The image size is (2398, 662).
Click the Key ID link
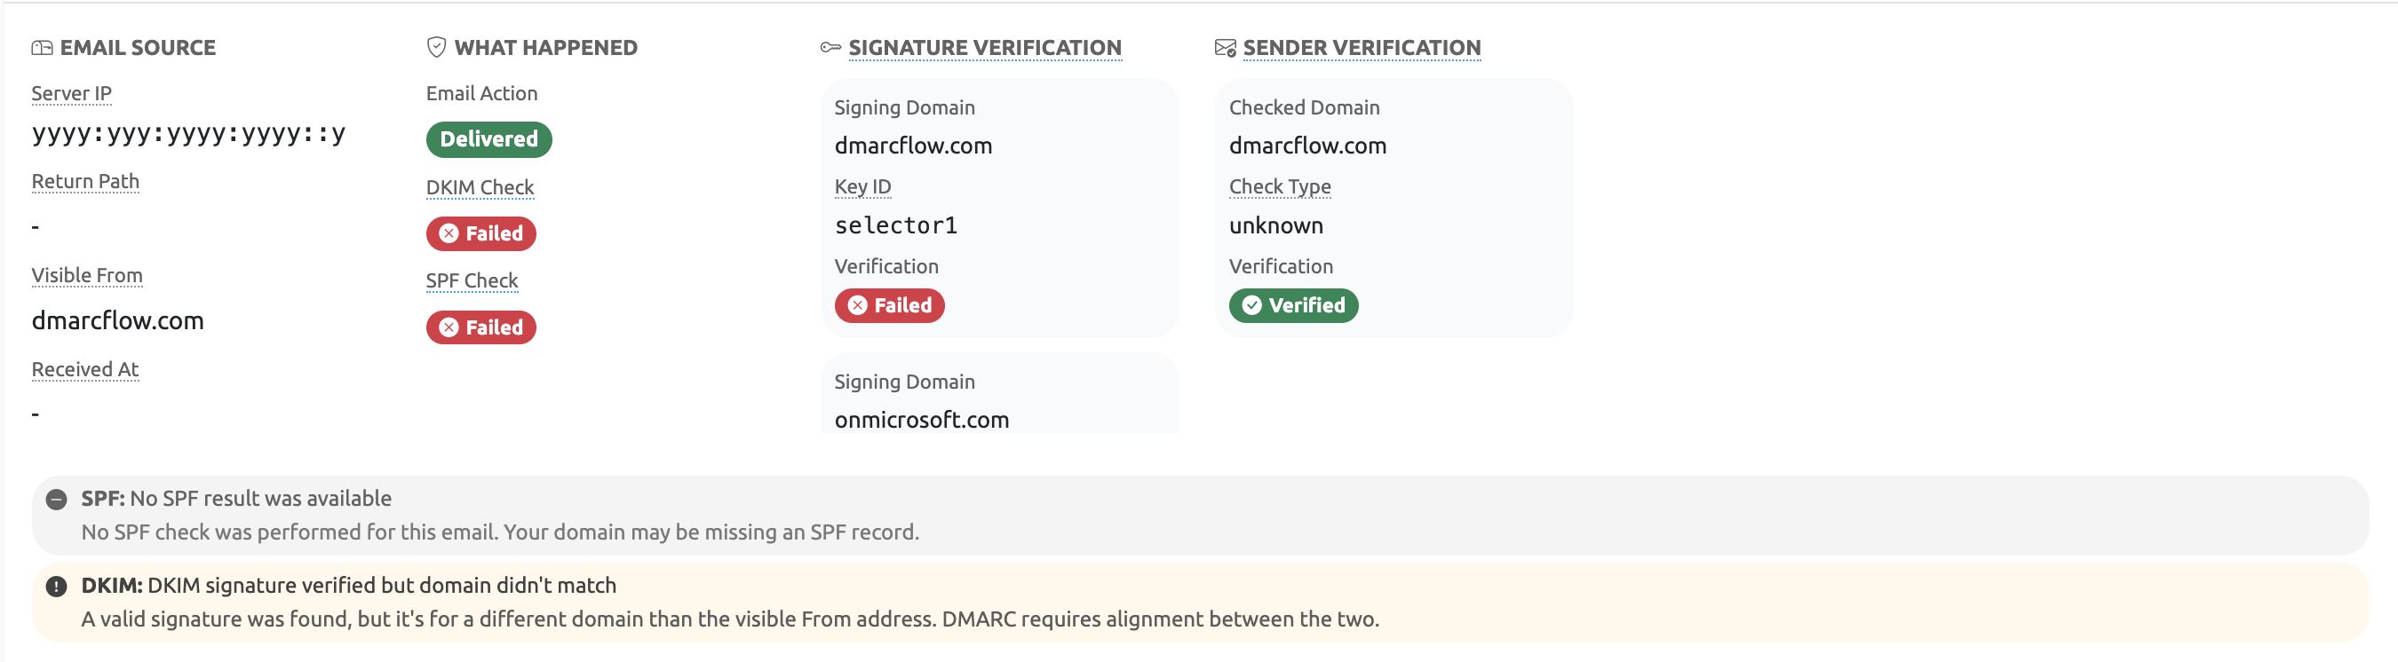point(863,186)
